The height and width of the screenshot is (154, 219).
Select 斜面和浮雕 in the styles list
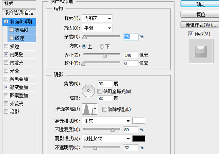click(21, 22)
